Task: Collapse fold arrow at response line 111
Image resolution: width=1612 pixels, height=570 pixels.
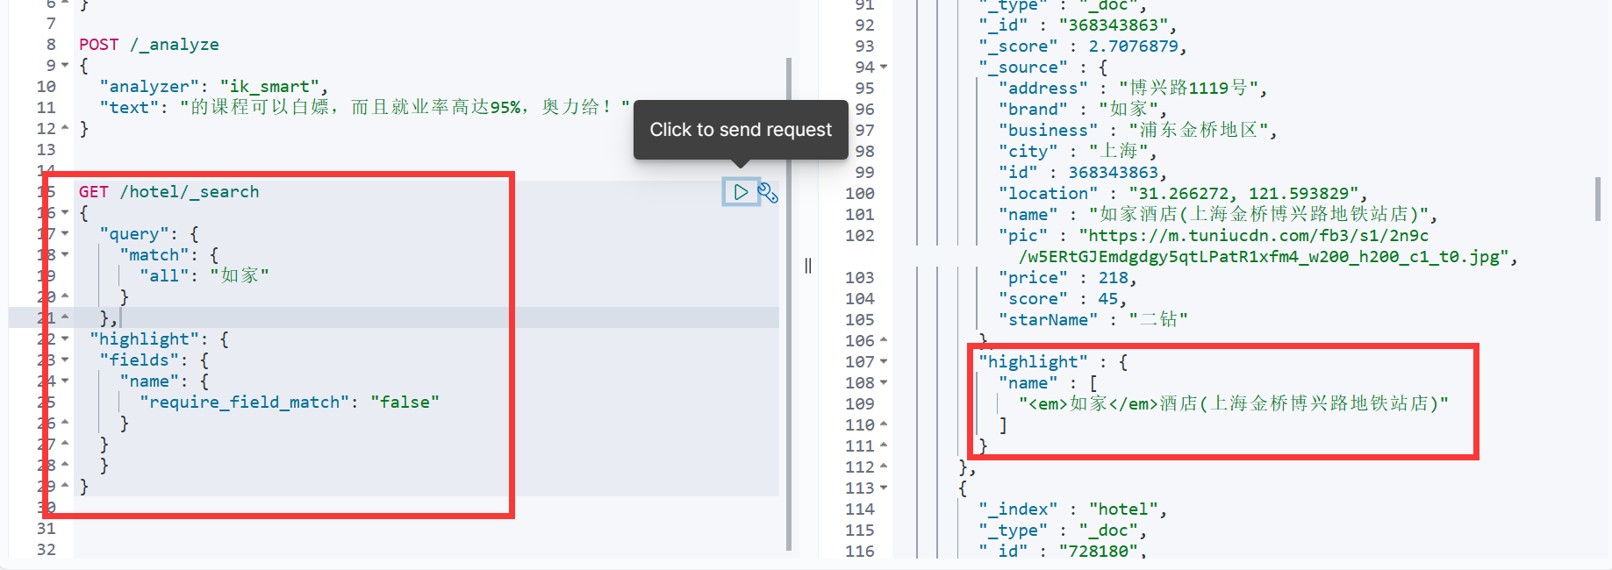Action: point(884,446)
